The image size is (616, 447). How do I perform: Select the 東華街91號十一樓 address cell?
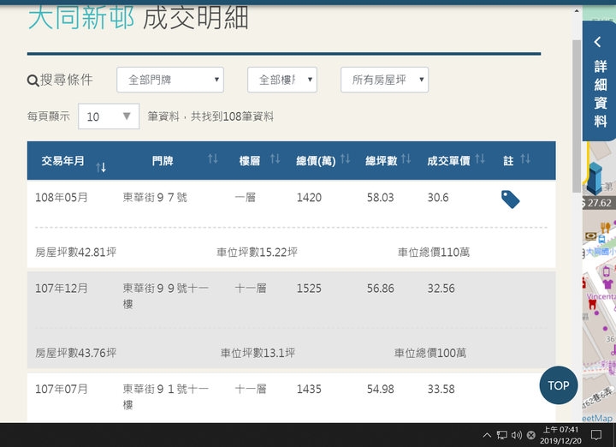(x=165, y=396)
